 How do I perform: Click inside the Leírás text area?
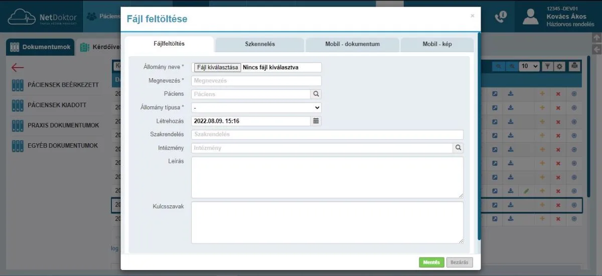(x=327, y=177)
